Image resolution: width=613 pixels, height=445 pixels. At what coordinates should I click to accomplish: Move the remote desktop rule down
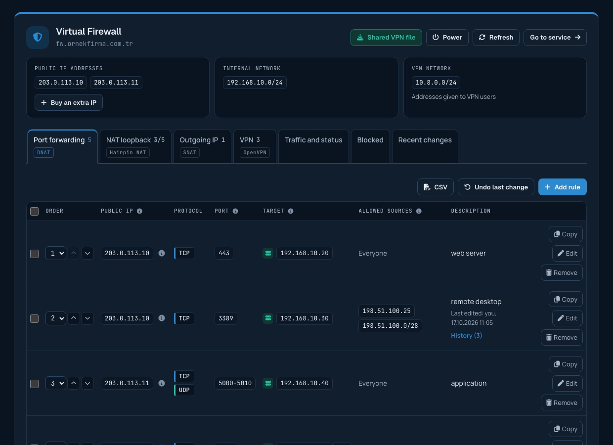[x=88, y=318]
